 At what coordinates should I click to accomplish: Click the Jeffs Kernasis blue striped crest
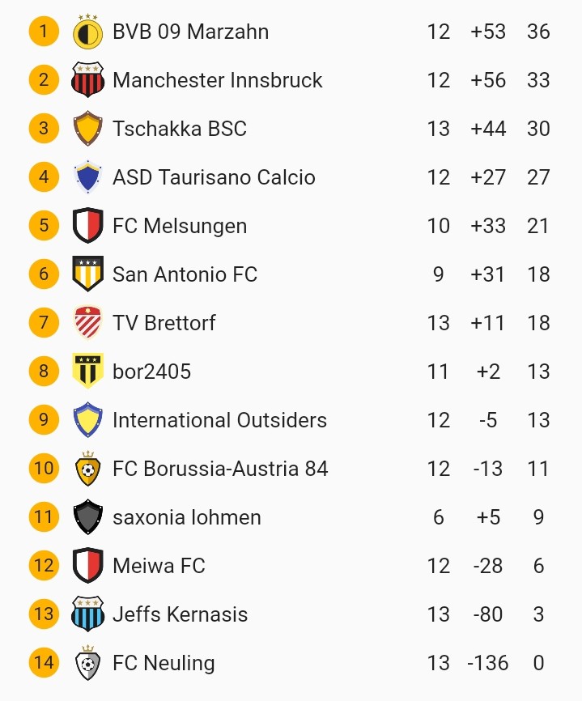(x=87, y=614)
